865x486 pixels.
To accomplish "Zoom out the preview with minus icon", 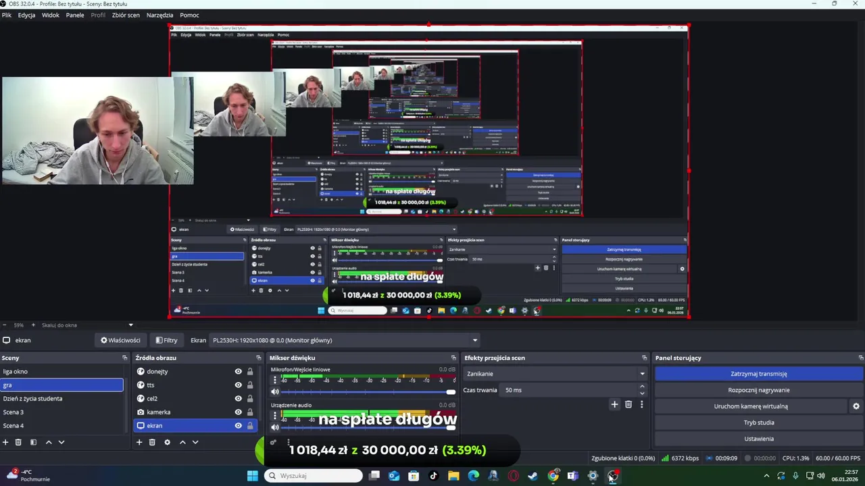I will click(x=4, y=325).
